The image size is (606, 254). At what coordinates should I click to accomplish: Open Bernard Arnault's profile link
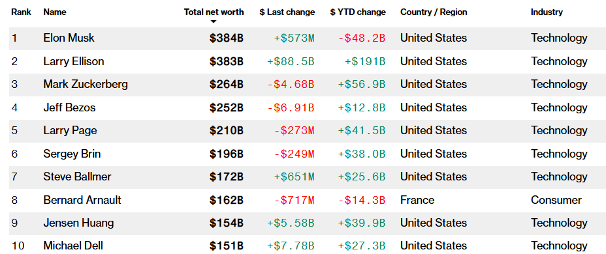pos(82,200)
